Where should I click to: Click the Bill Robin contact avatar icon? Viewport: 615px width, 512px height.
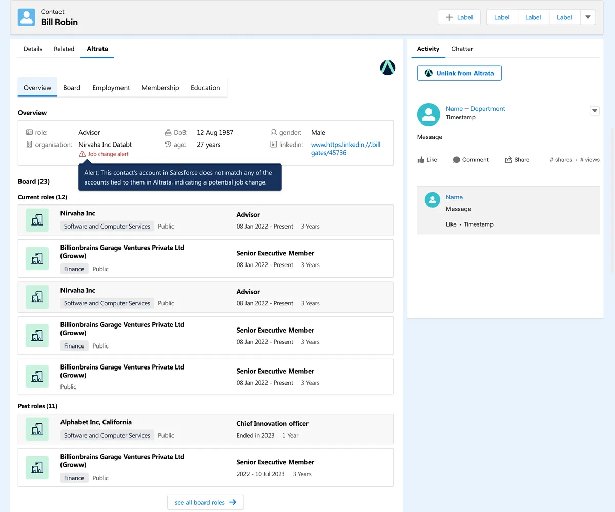pyautogui.click(x=27, y=17)
